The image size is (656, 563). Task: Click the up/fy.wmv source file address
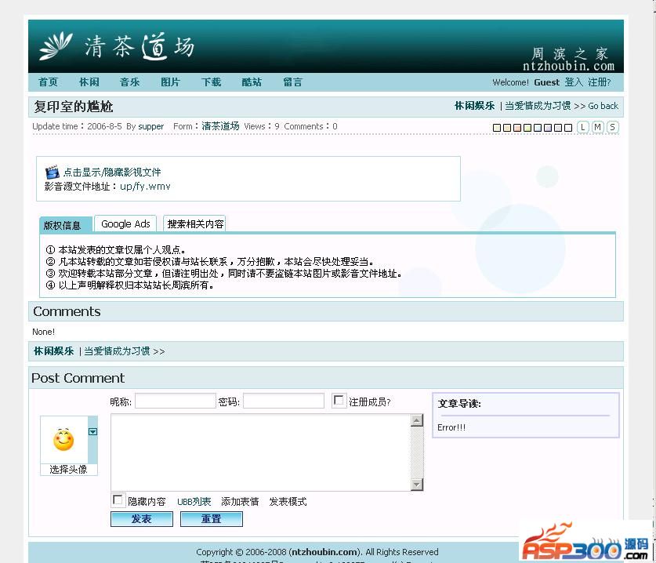tap(145, 187)
